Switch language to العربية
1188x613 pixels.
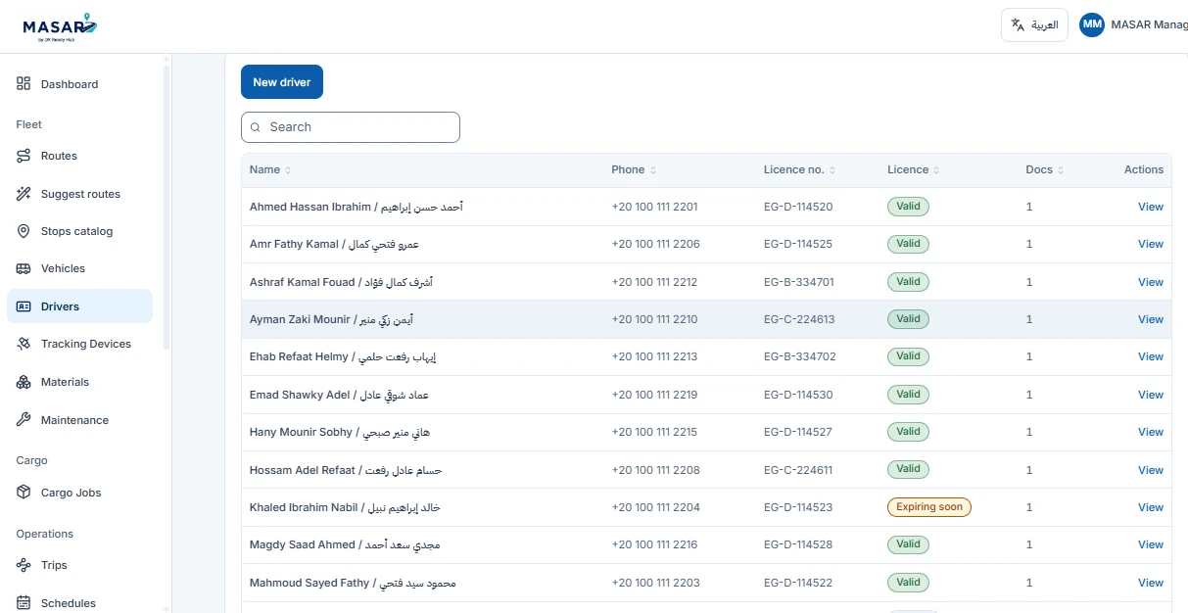pyautogui.click(x=1034, y=25)
